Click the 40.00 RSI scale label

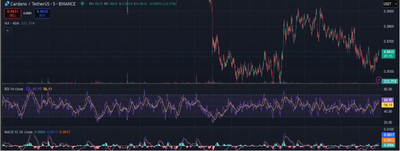pyautogui.click(x=388, y=111)
